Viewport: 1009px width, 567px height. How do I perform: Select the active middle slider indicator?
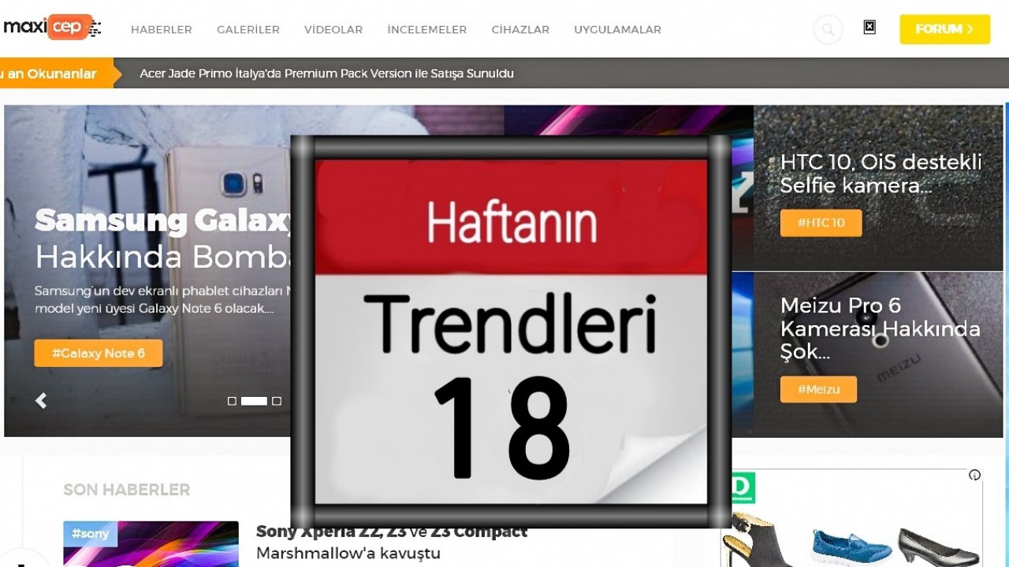click(254, 401)
